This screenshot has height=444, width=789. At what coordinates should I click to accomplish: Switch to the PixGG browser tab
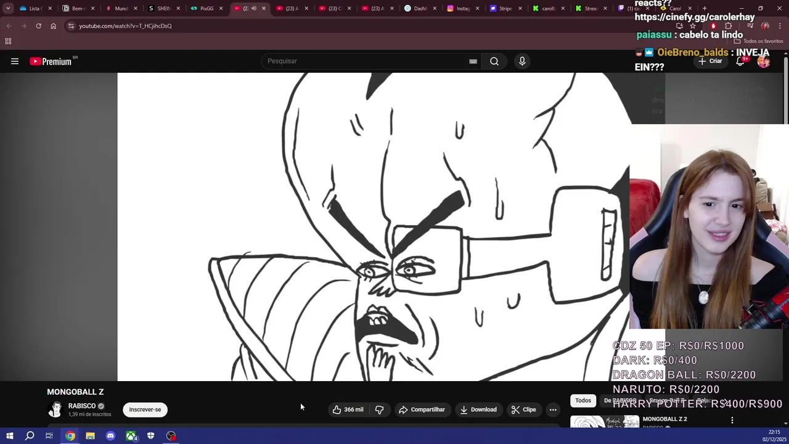[x=206, y=9]
